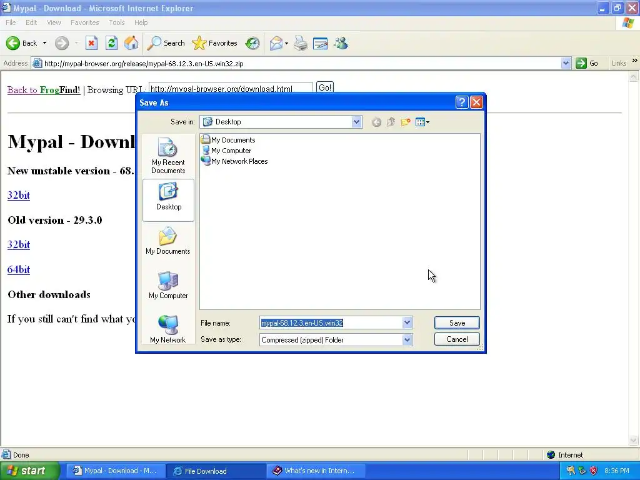The image size is (640, 480).
Task: Open the Views menu icon in Save As
Action: (422, 122)
